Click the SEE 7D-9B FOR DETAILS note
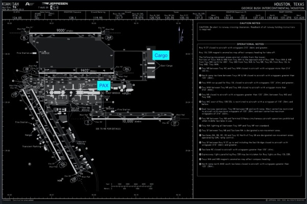 pos(108,129)
